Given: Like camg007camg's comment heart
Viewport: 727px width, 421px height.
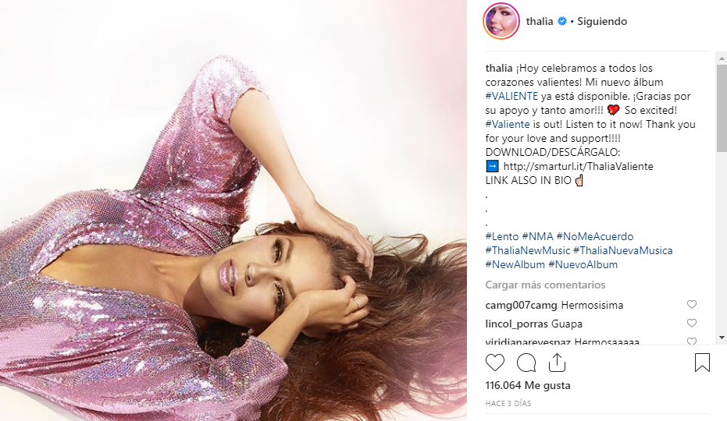Looking at the screenshot, I should tap(692, 304).
